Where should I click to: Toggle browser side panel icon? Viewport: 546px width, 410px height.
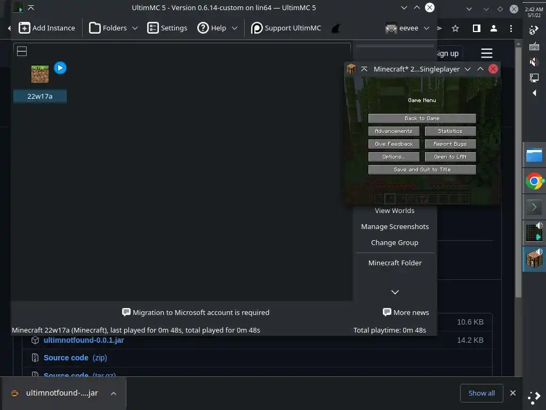(x=476, y=28)
